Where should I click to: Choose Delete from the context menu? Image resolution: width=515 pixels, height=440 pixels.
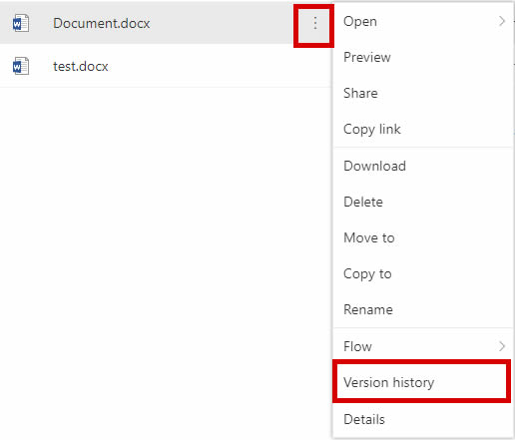pyautogui.click(x=422, y=202)
